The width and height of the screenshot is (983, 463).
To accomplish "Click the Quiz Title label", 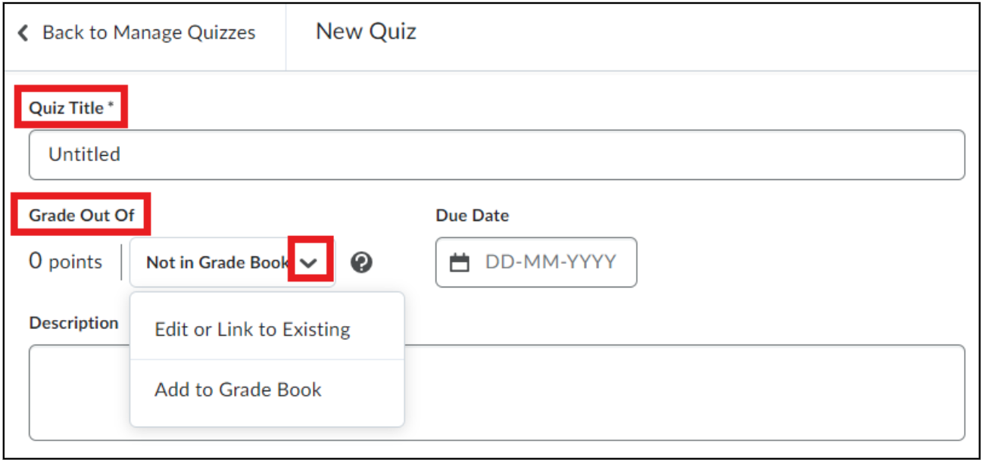I will (x=67, y=108).
